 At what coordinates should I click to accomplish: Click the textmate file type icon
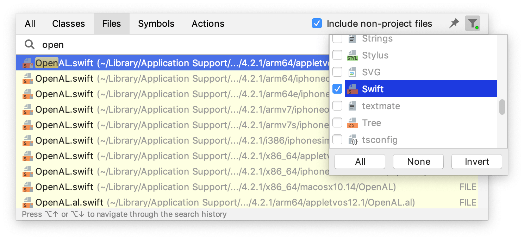(352, 106)
